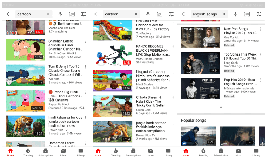Image resolution: width=268 pixels, height=162 pixels.
Task: Open menu for jungle book action compilation
Action: coord(173,123)
